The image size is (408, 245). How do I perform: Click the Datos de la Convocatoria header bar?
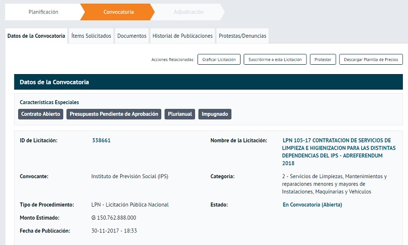[208, 82]
